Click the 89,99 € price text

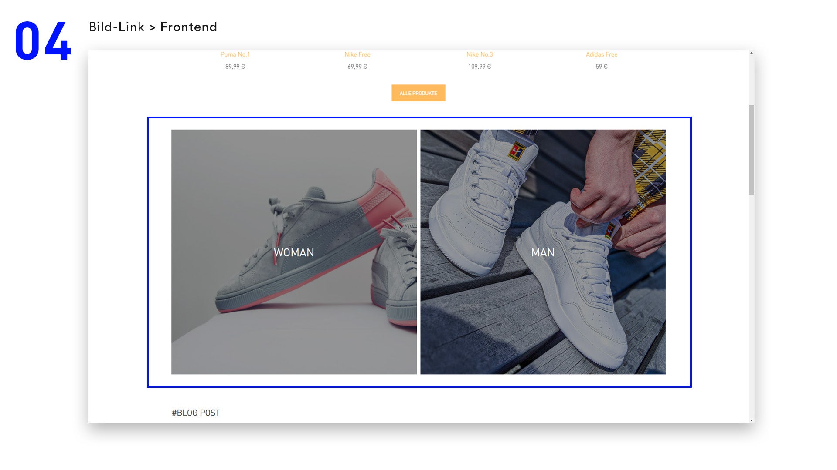(235, 67)
